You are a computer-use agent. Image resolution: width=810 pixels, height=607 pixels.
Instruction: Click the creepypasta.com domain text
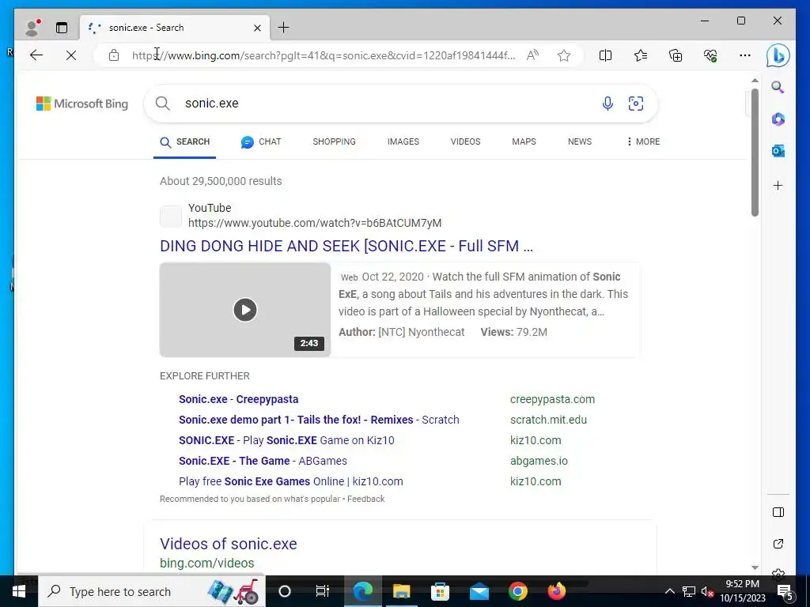click(x=552, y=399)
